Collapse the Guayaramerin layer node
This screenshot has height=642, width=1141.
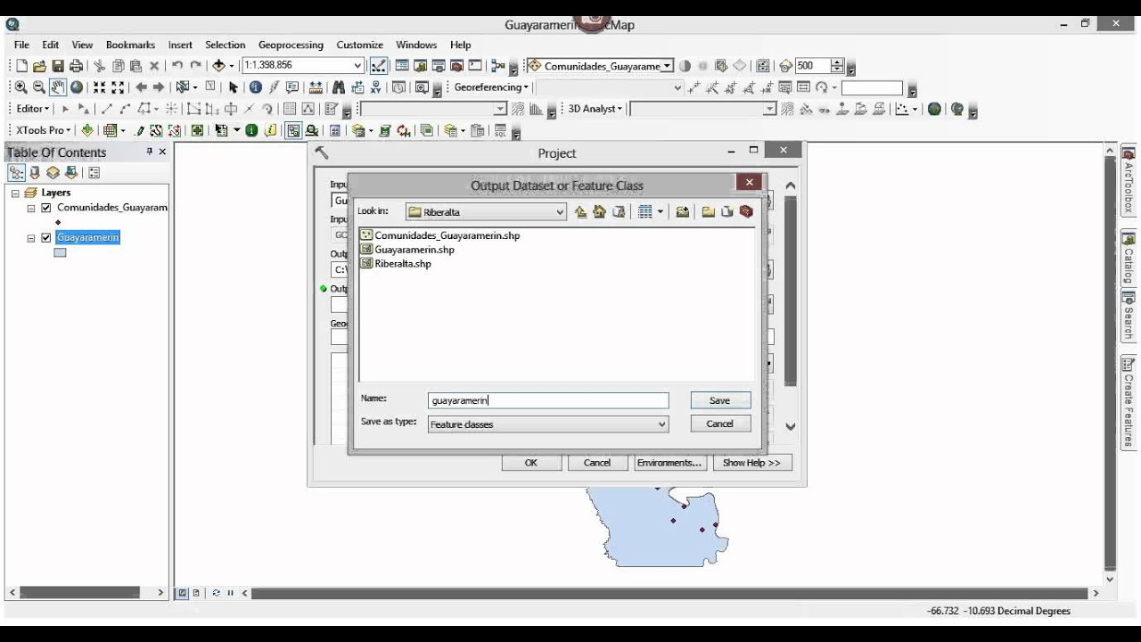[x=31, y=238]
